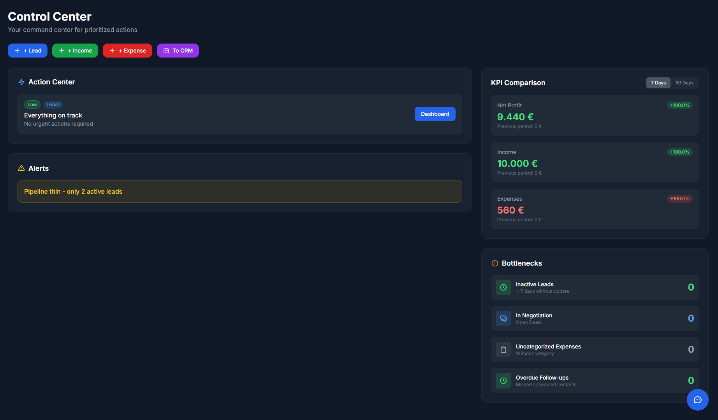Click the lightning icon beside Action Center
The width and height of the screenshot is (718, 420).
[x=21, y=82]
